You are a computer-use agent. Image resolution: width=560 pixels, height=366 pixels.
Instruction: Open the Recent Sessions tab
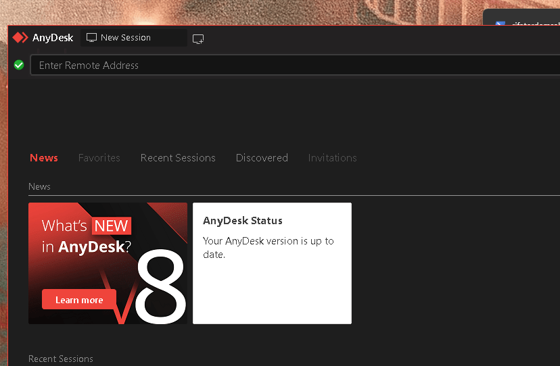(x=178, y=157)
